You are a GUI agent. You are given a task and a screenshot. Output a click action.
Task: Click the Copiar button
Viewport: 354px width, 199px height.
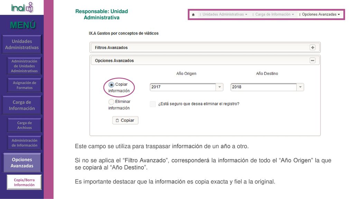[125, 120]
